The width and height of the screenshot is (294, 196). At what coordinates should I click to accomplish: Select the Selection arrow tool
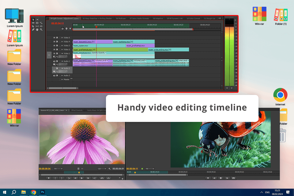[33, 20]
